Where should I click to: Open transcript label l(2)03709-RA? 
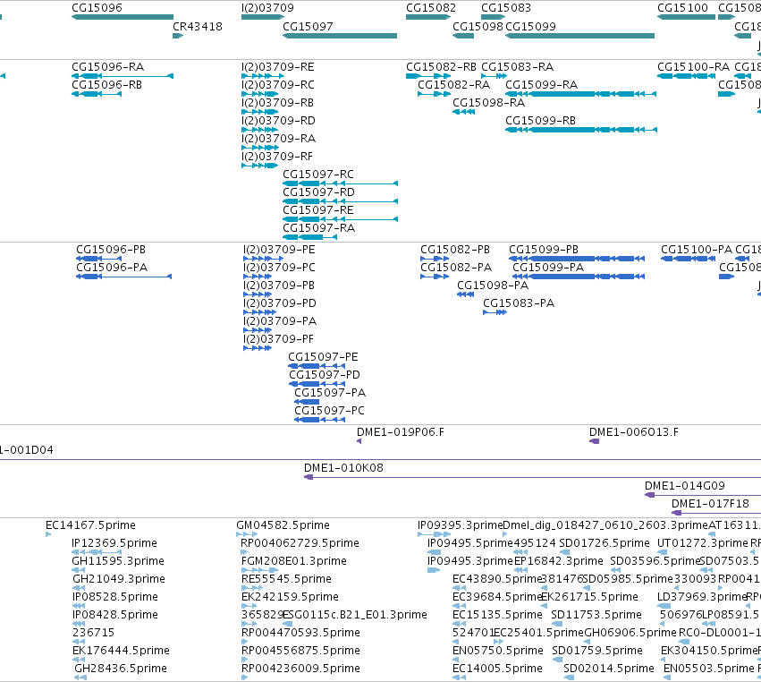point(279,139)
